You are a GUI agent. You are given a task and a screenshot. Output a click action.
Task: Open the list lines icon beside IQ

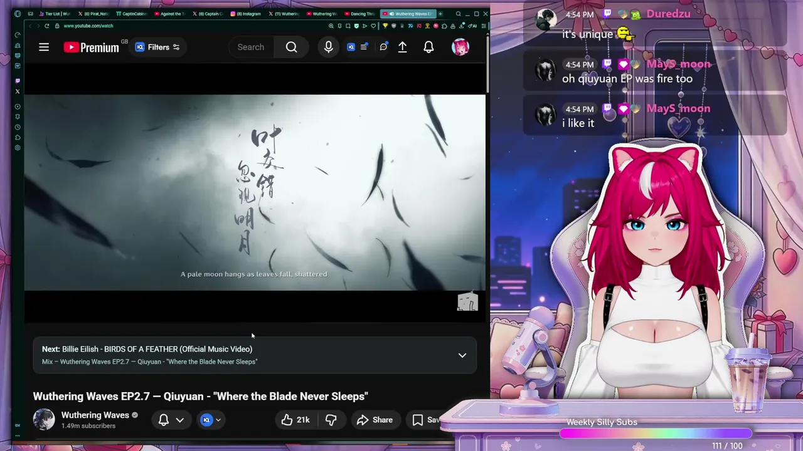click(x=364, y=47)
